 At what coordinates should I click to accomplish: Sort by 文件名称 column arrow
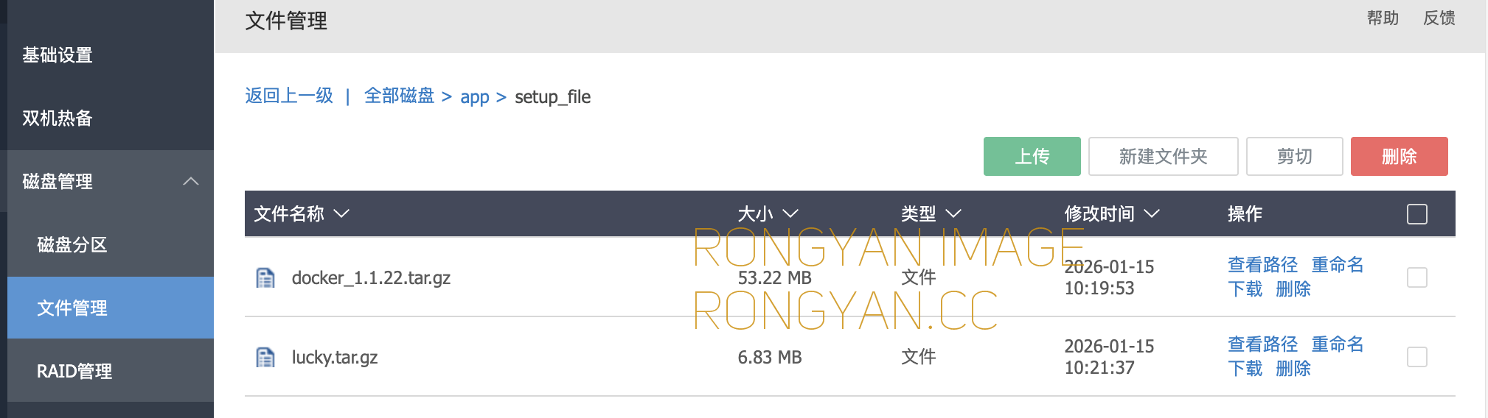click(341, 213)
